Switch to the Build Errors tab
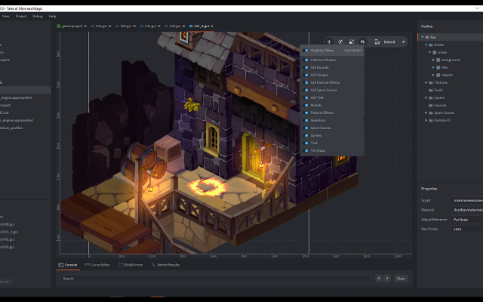This screenshot has height=302, width=483. pyautogui.click(x=131, y=265)
